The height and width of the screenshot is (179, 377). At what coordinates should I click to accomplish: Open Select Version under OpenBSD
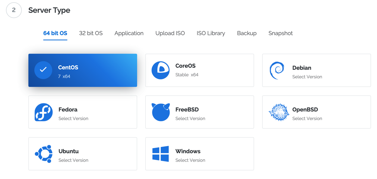[307, 119]
